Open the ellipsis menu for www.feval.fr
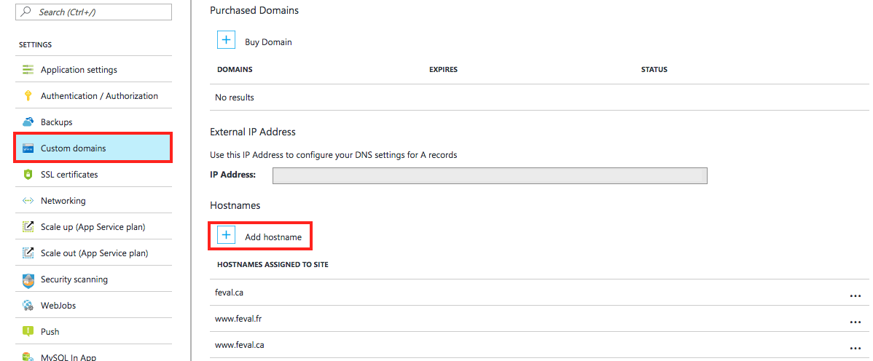 coord(856,322)
